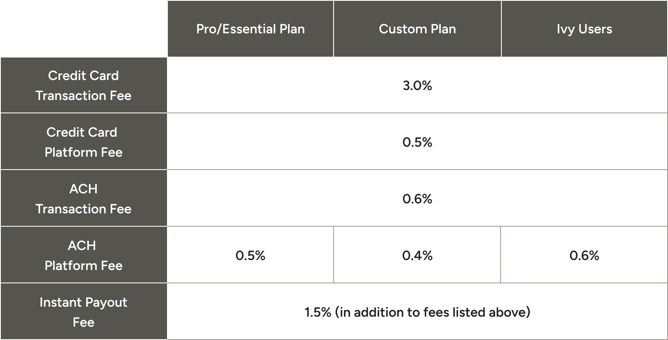Image resolution: width=668 pixels, height=340 pixels.
Task: Click the 1.5% Instant Payout figure
Action: click(x=318, y=312)
